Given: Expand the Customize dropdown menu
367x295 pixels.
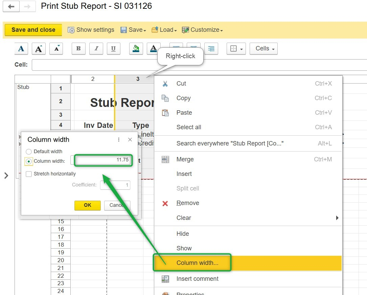Looking at the screenshot, I should 202,30.
